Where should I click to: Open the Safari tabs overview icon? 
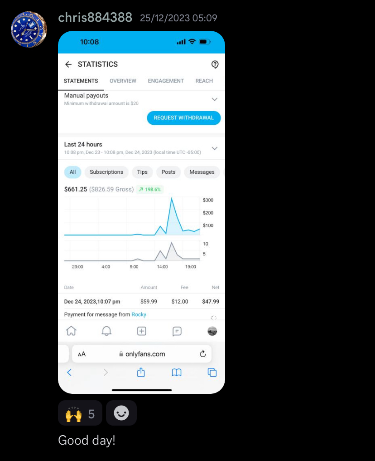point(212,373)
